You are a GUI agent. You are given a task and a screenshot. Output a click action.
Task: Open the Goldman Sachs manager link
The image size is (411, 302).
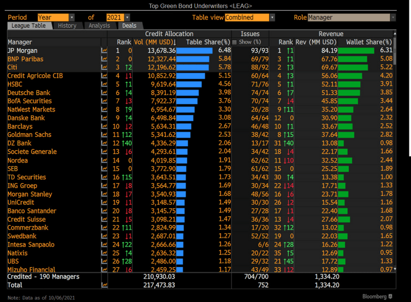(x=29, y=135)
